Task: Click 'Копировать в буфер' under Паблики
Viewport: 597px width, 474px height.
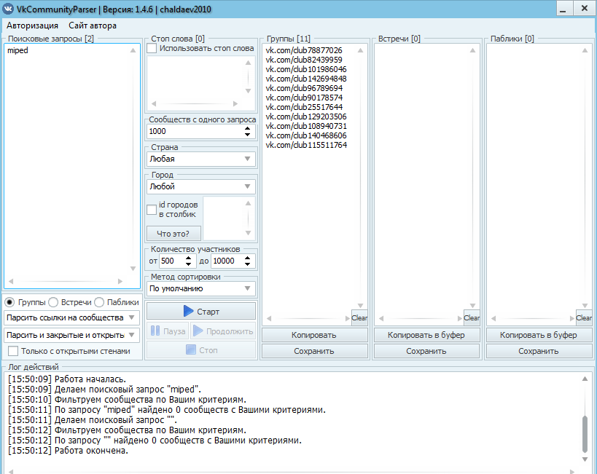Action: [539, 335]
